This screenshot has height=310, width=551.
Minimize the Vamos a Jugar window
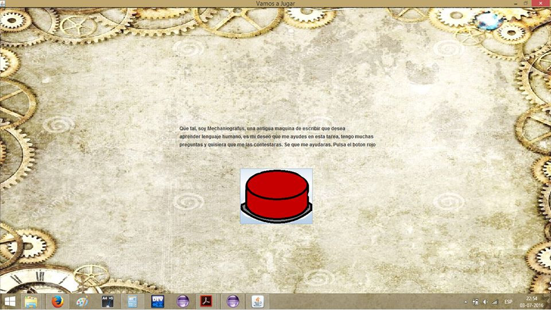pyautogui.click(x=515, y=3)
